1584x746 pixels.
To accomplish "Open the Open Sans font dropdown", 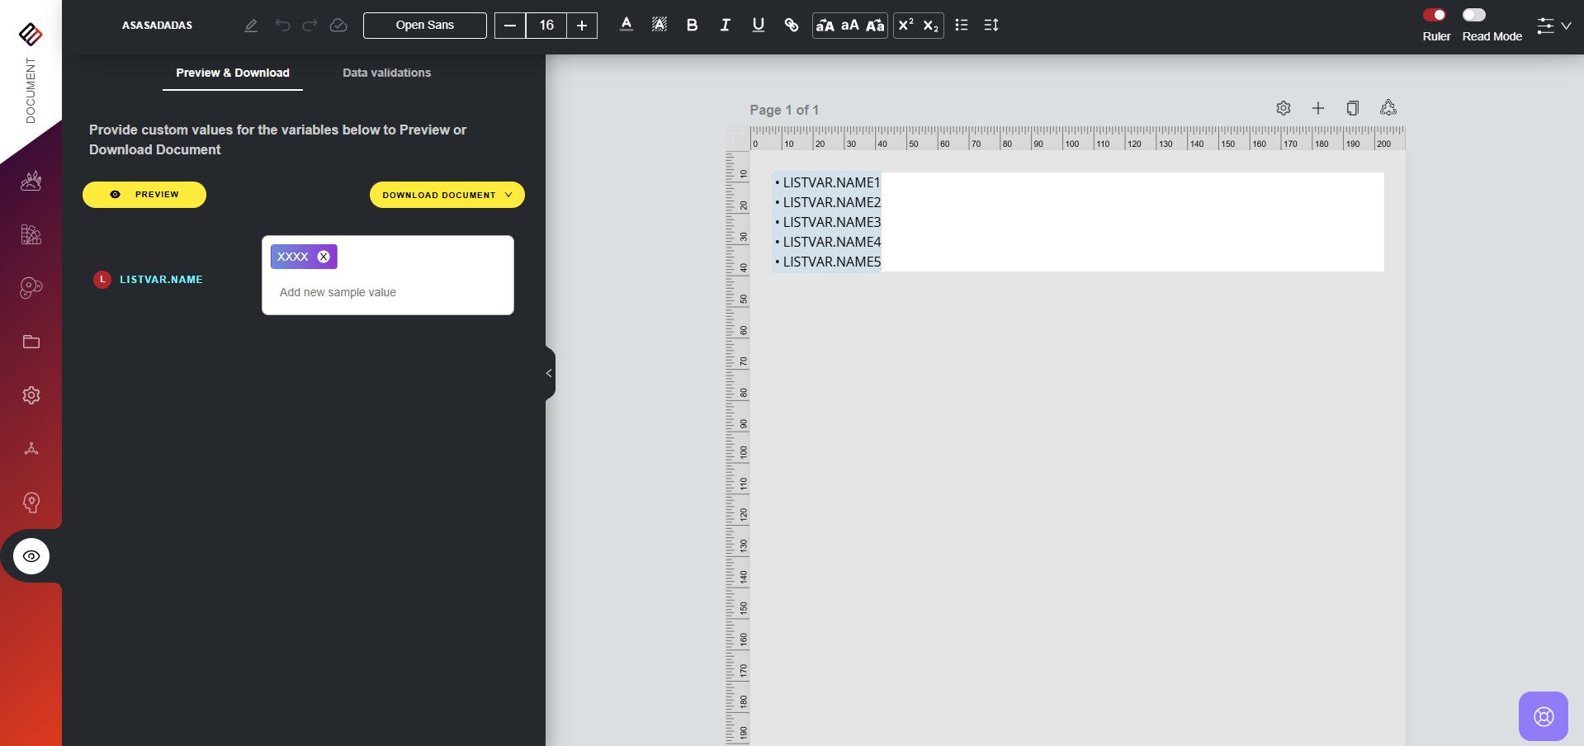I will tap(424, 26).
